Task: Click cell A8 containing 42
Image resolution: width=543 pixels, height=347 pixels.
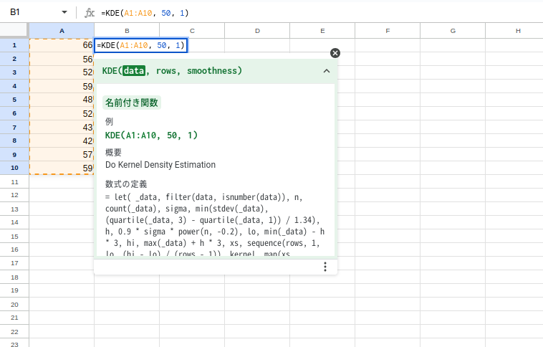Action: pos(62,141)
